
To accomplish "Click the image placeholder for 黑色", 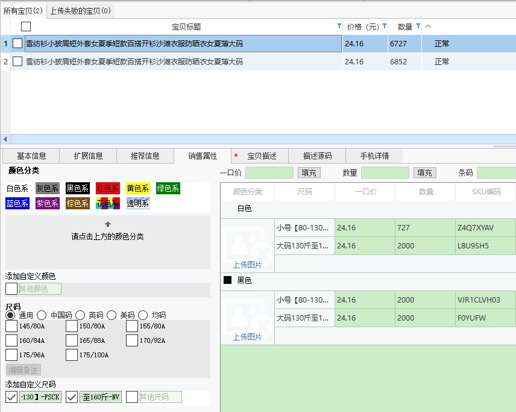I will [x=247, y=313].
